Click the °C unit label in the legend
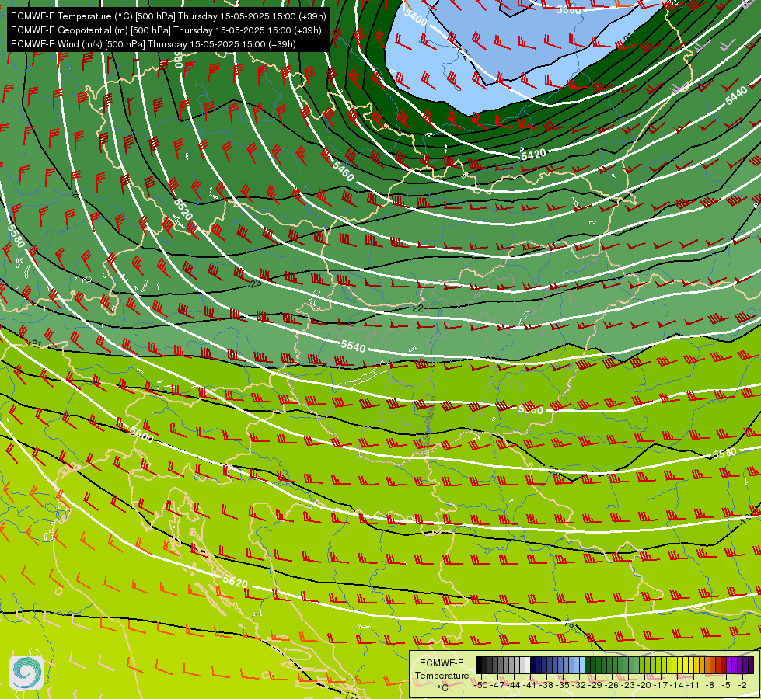 click(x=442, y=688)
